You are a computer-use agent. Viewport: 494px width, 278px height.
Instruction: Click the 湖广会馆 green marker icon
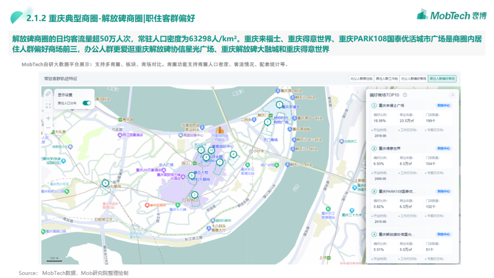click(x=277, y=165)
